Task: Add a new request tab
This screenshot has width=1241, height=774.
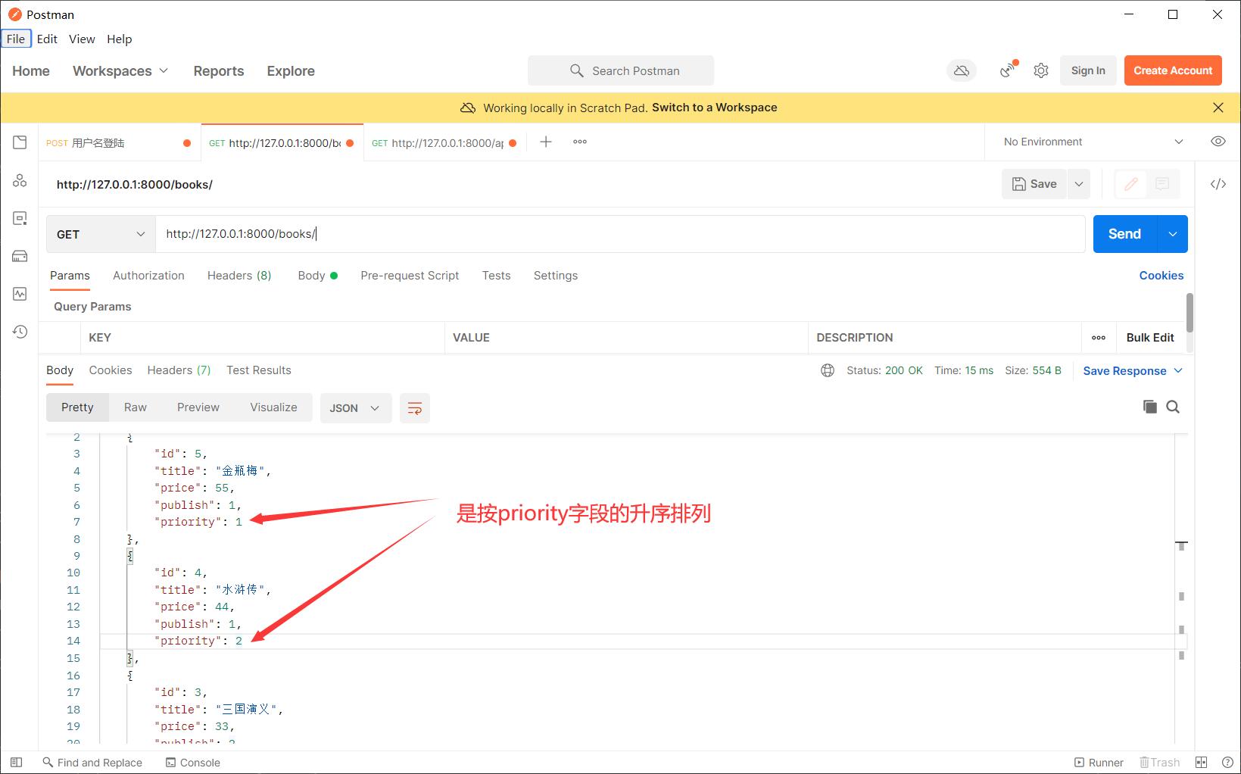Action: [x=546, y=142]
